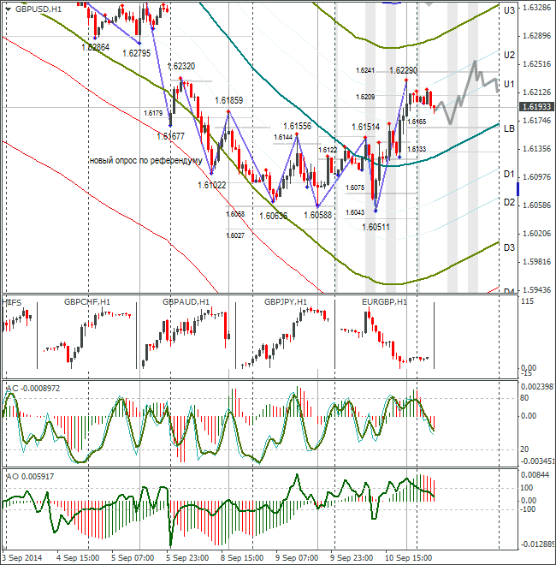Image resolution: width=556 pixels, height=565 pixels.
Task: Click the 10 Sep 15:00 time axis label
Action: (x=408, y=558)
